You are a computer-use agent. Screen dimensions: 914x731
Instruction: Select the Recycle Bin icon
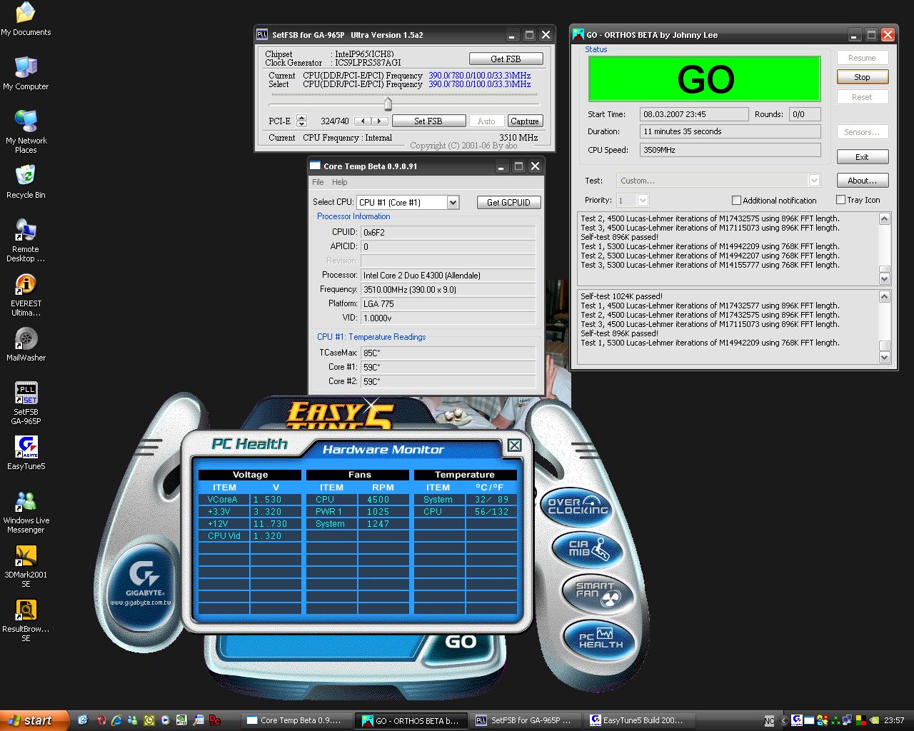tap(26, 181)
